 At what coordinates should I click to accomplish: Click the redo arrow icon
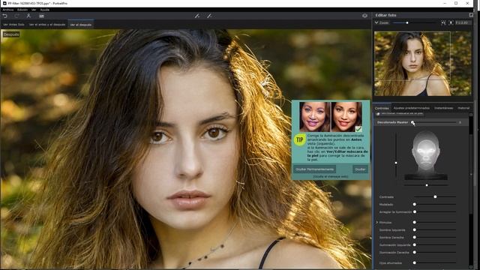[16, 16]
